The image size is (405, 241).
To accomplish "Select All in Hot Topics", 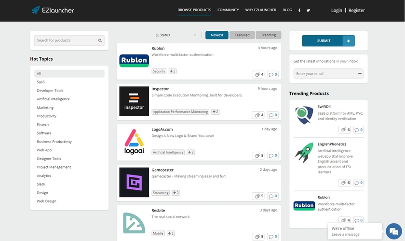I will click(x=69, y=74).
